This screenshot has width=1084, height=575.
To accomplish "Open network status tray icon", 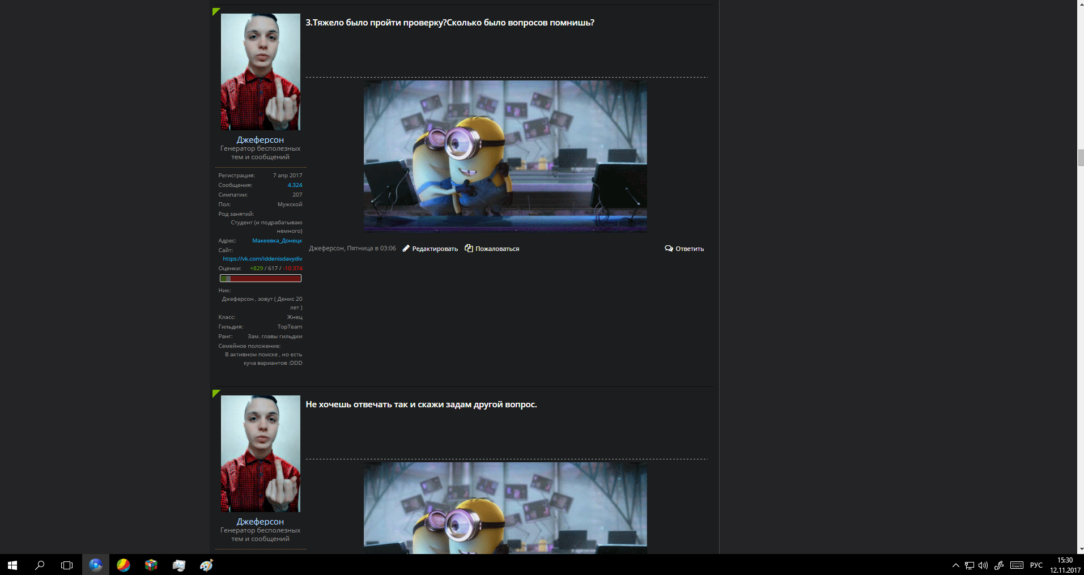I will (x=970, y=565).
